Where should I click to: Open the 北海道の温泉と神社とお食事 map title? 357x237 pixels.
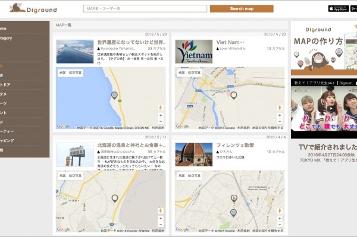pyautogui.click(x=131, y=145)
